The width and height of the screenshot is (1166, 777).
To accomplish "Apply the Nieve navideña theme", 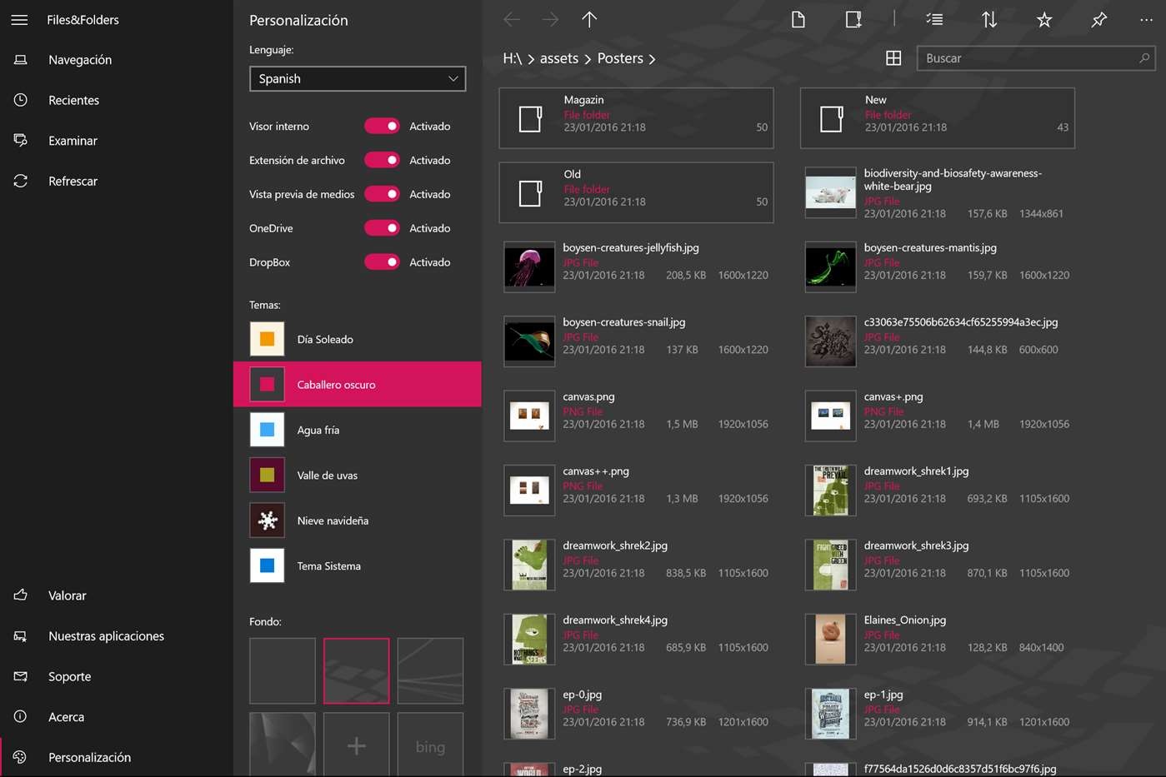I will pos(358,520).
